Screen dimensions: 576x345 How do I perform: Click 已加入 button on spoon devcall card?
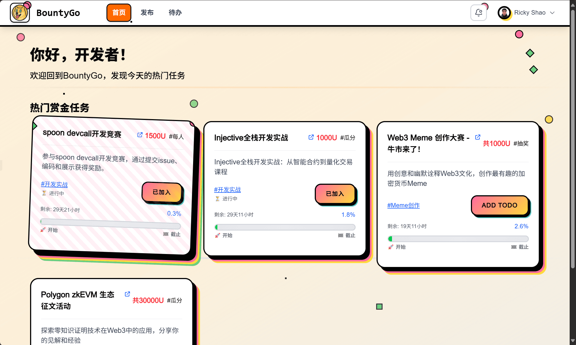tap(162, 192)
